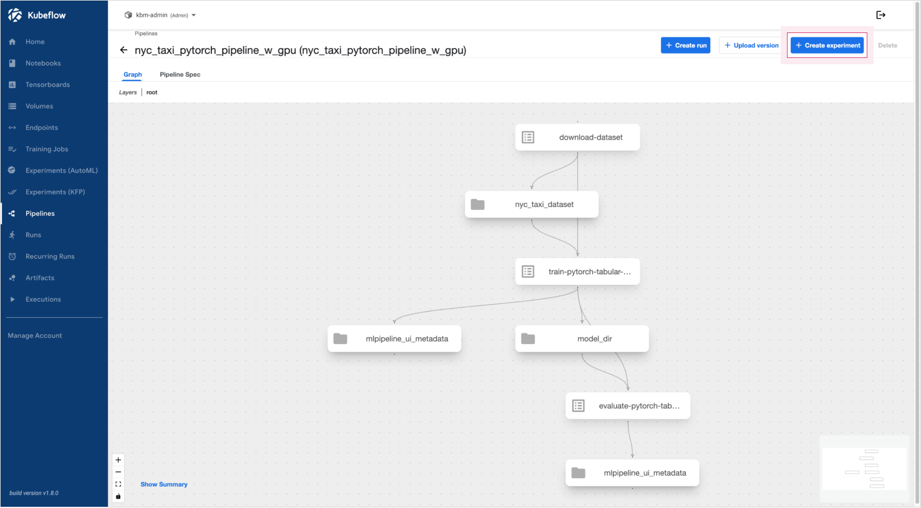Select the model_dir graph node
The image size is (921, 508).
[582, 338]
